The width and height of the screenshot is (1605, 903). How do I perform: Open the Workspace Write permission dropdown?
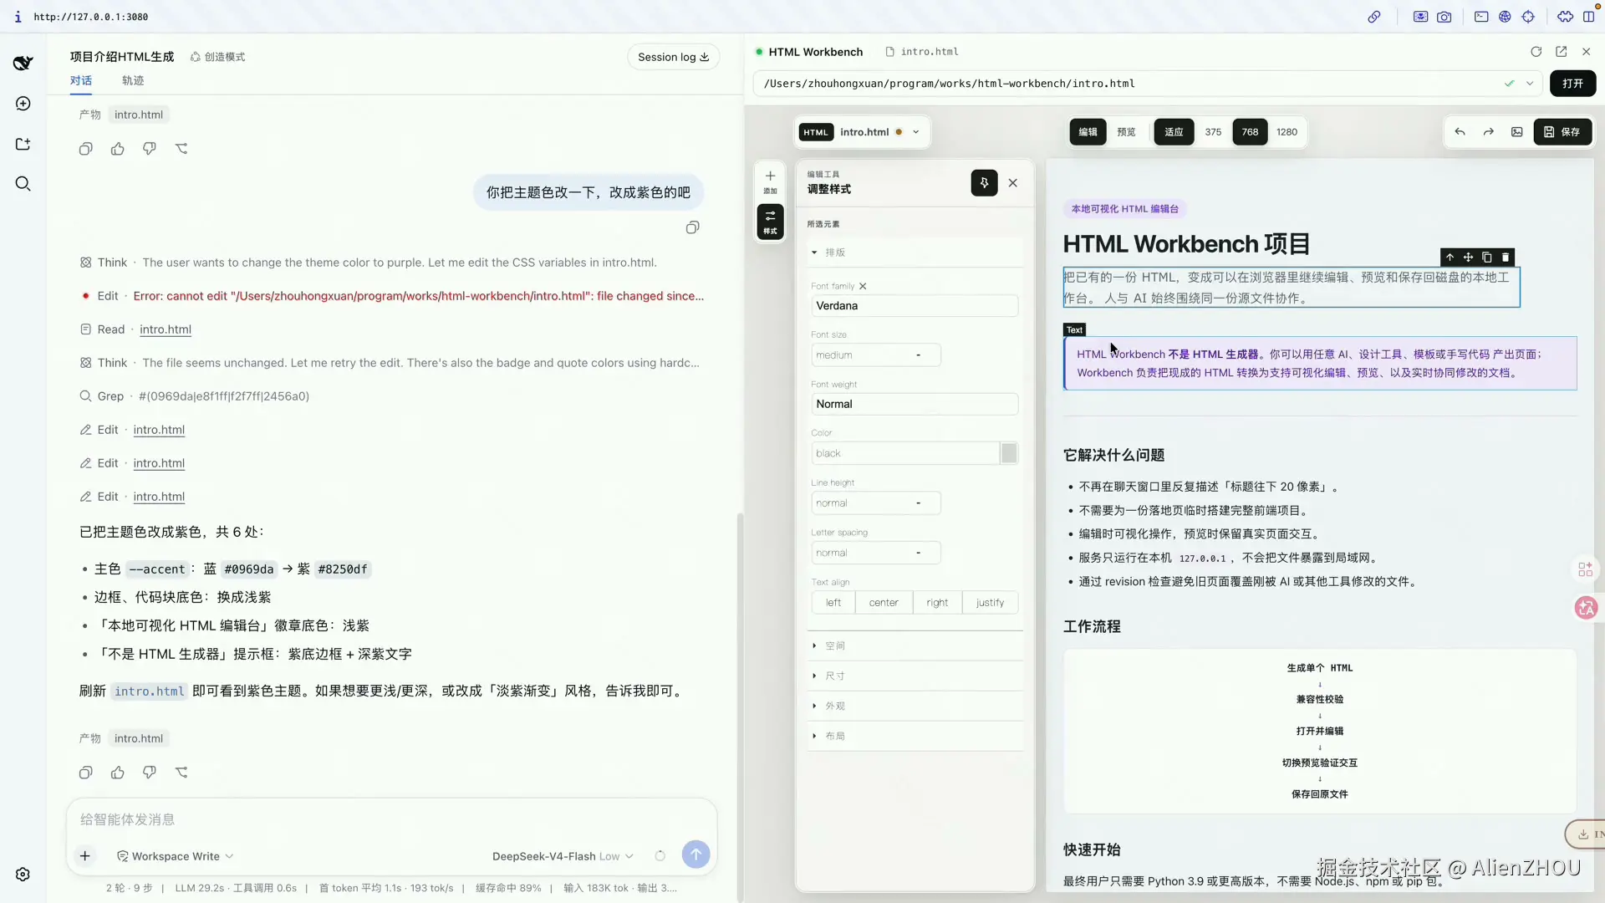click(175, 856)
